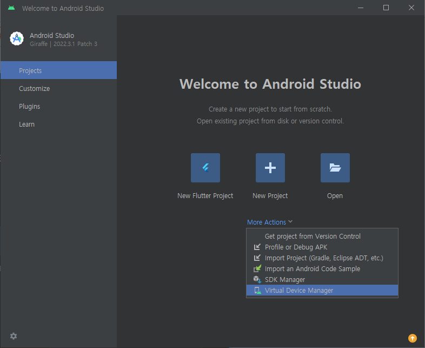This screenshot has width=425, height=348.
Task: Click the Import Project arrow icon
Action: click(x=257, y=258)
